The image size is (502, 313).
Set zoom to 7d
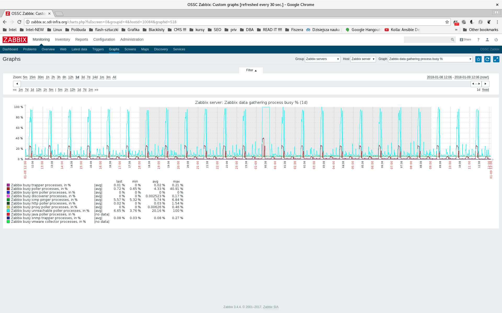[x=88, y=77]
